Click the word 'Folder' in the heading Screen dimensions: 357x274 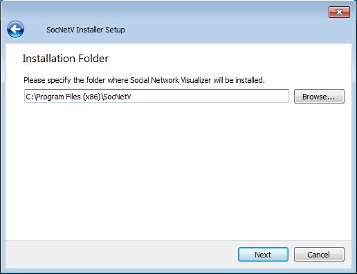tap(93, 59)
